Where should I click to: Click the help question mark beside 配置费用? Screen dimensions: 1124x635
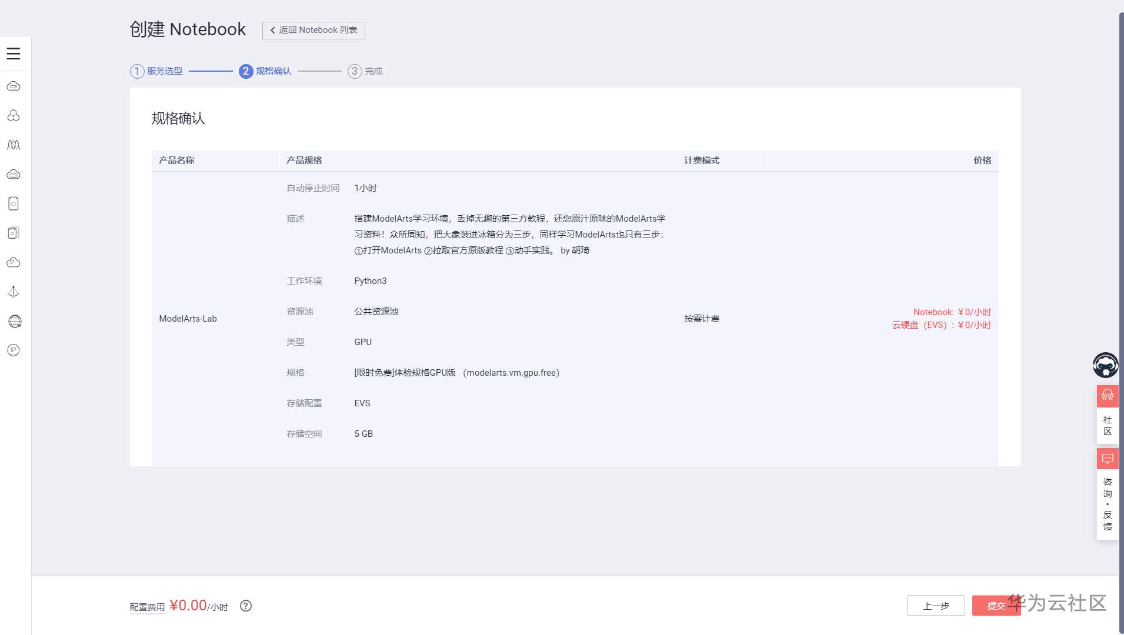(246, 606)
